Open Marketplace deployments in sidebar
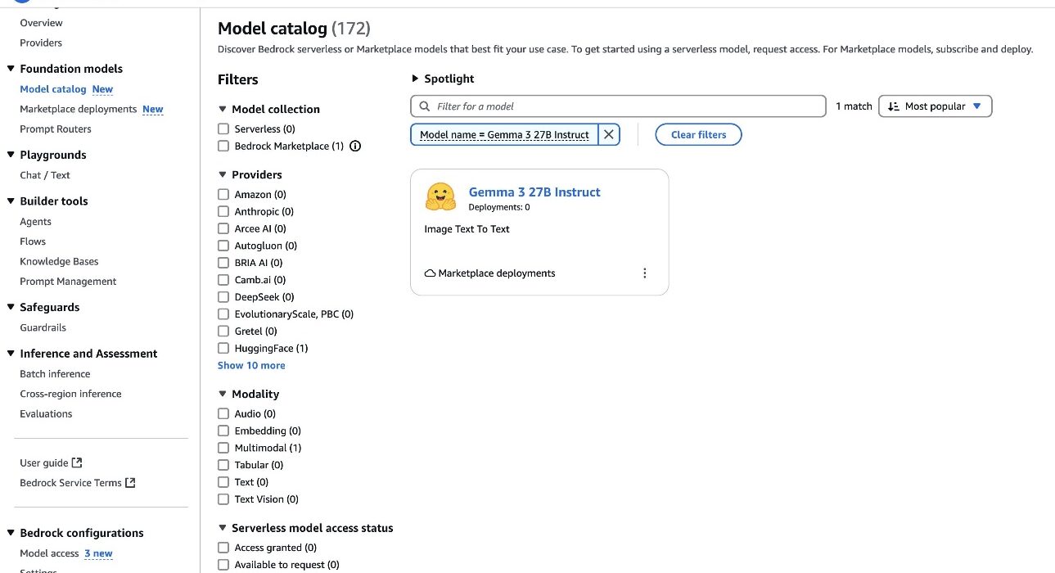 (79, 109)
